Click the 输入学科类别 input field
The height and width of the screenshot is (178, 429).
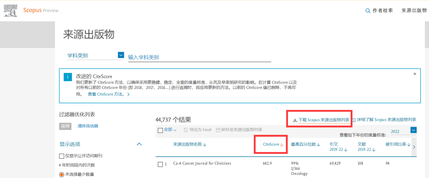pyautogui.click(x=199, y=57)
